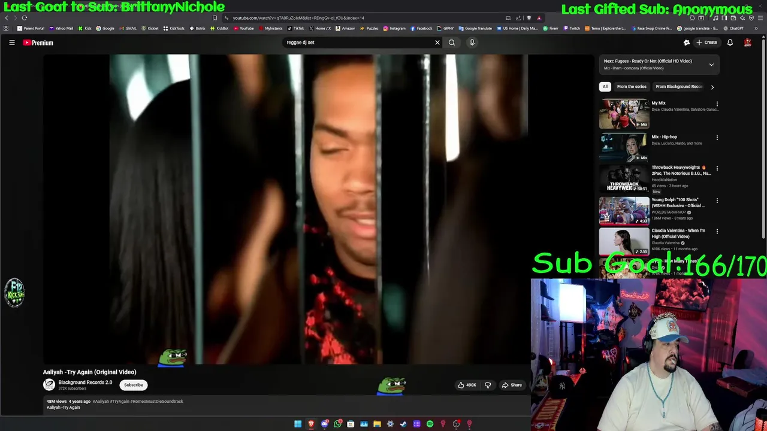Open the ChatGPT bookmark
Screen dimensions: 767x431
pos(733,28)
